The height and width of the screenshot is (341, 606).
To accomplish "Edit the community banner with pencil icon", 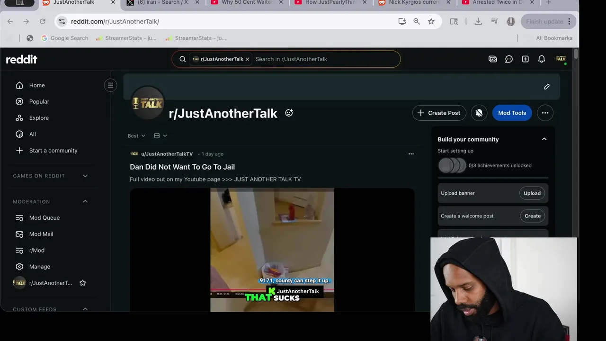I will [x=547, y=87].
